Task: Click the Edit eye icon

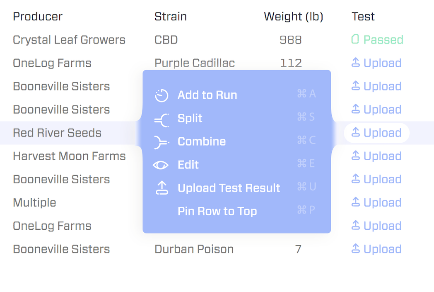Action: tap(161, 165)
